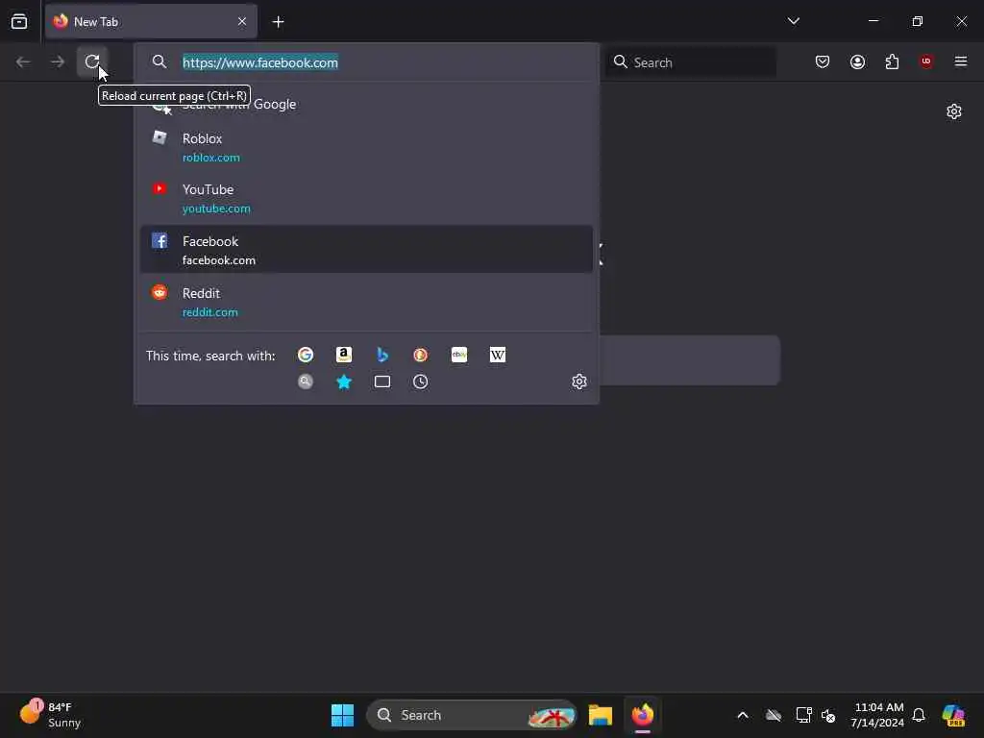The height and width of the screenshot is (738, 984).
Task: Search this time with Wikipedia icon
Action: click(498, 356)
